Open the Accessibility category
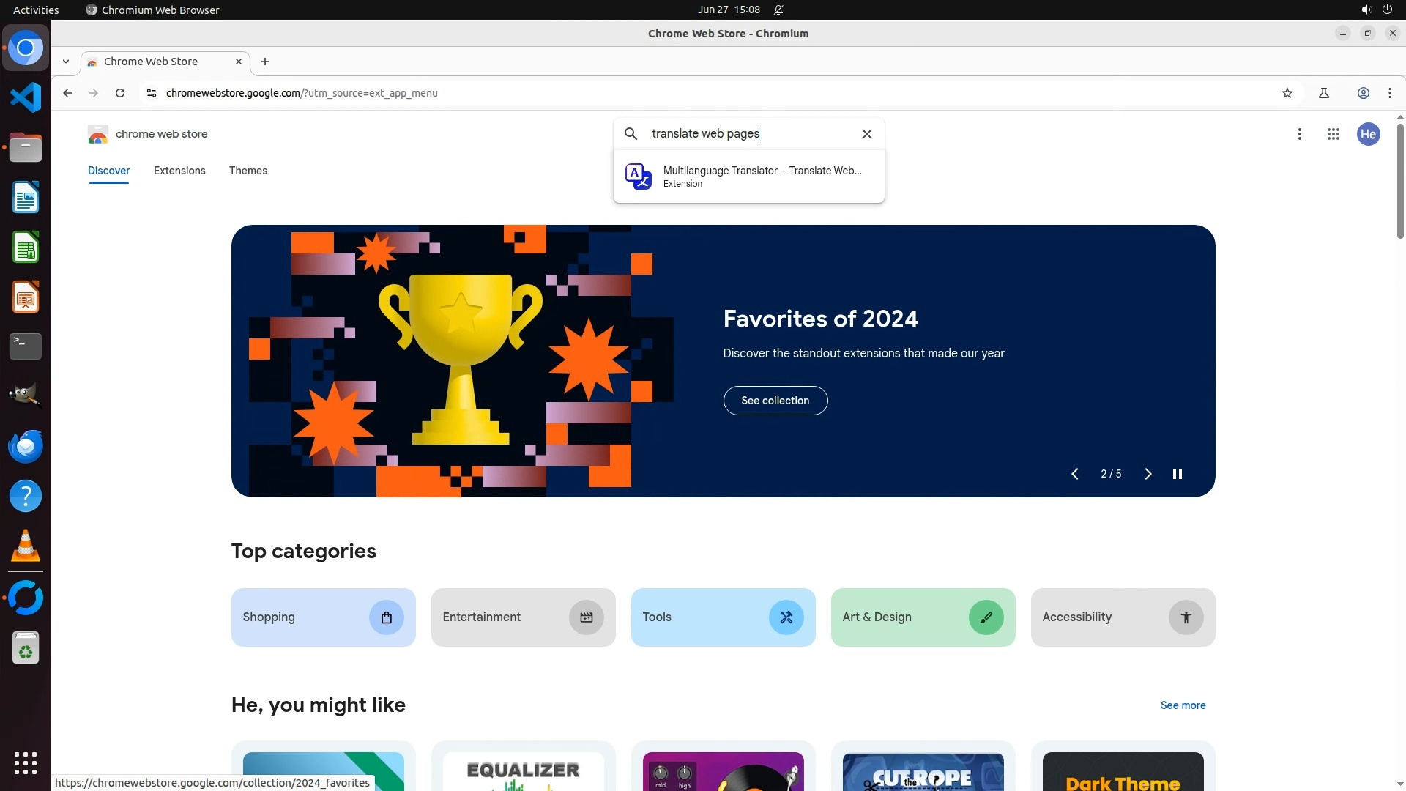 [x=1122, y=617]
